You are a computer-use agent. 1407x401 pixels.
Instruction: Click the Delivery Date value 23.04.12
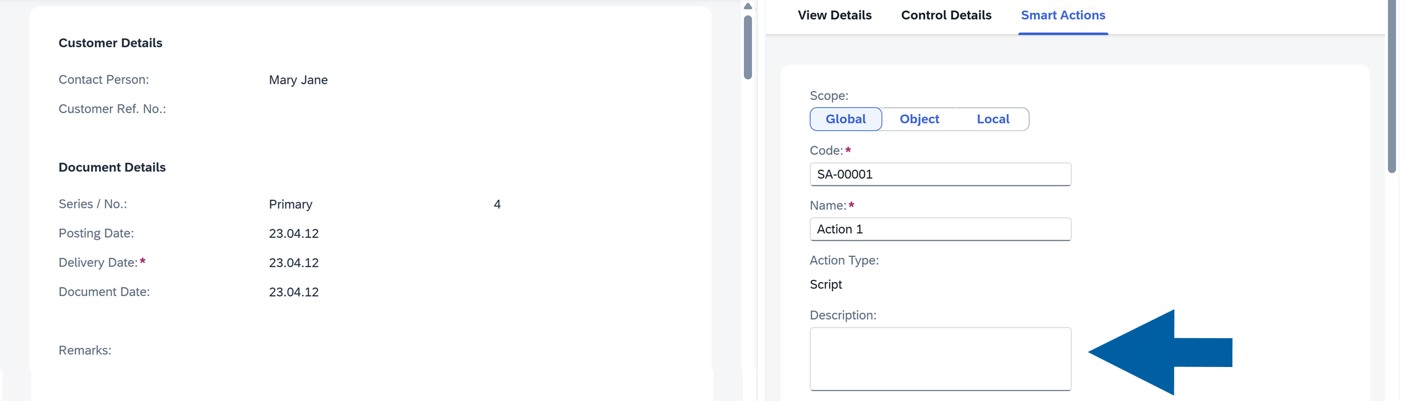coord(294,262)
